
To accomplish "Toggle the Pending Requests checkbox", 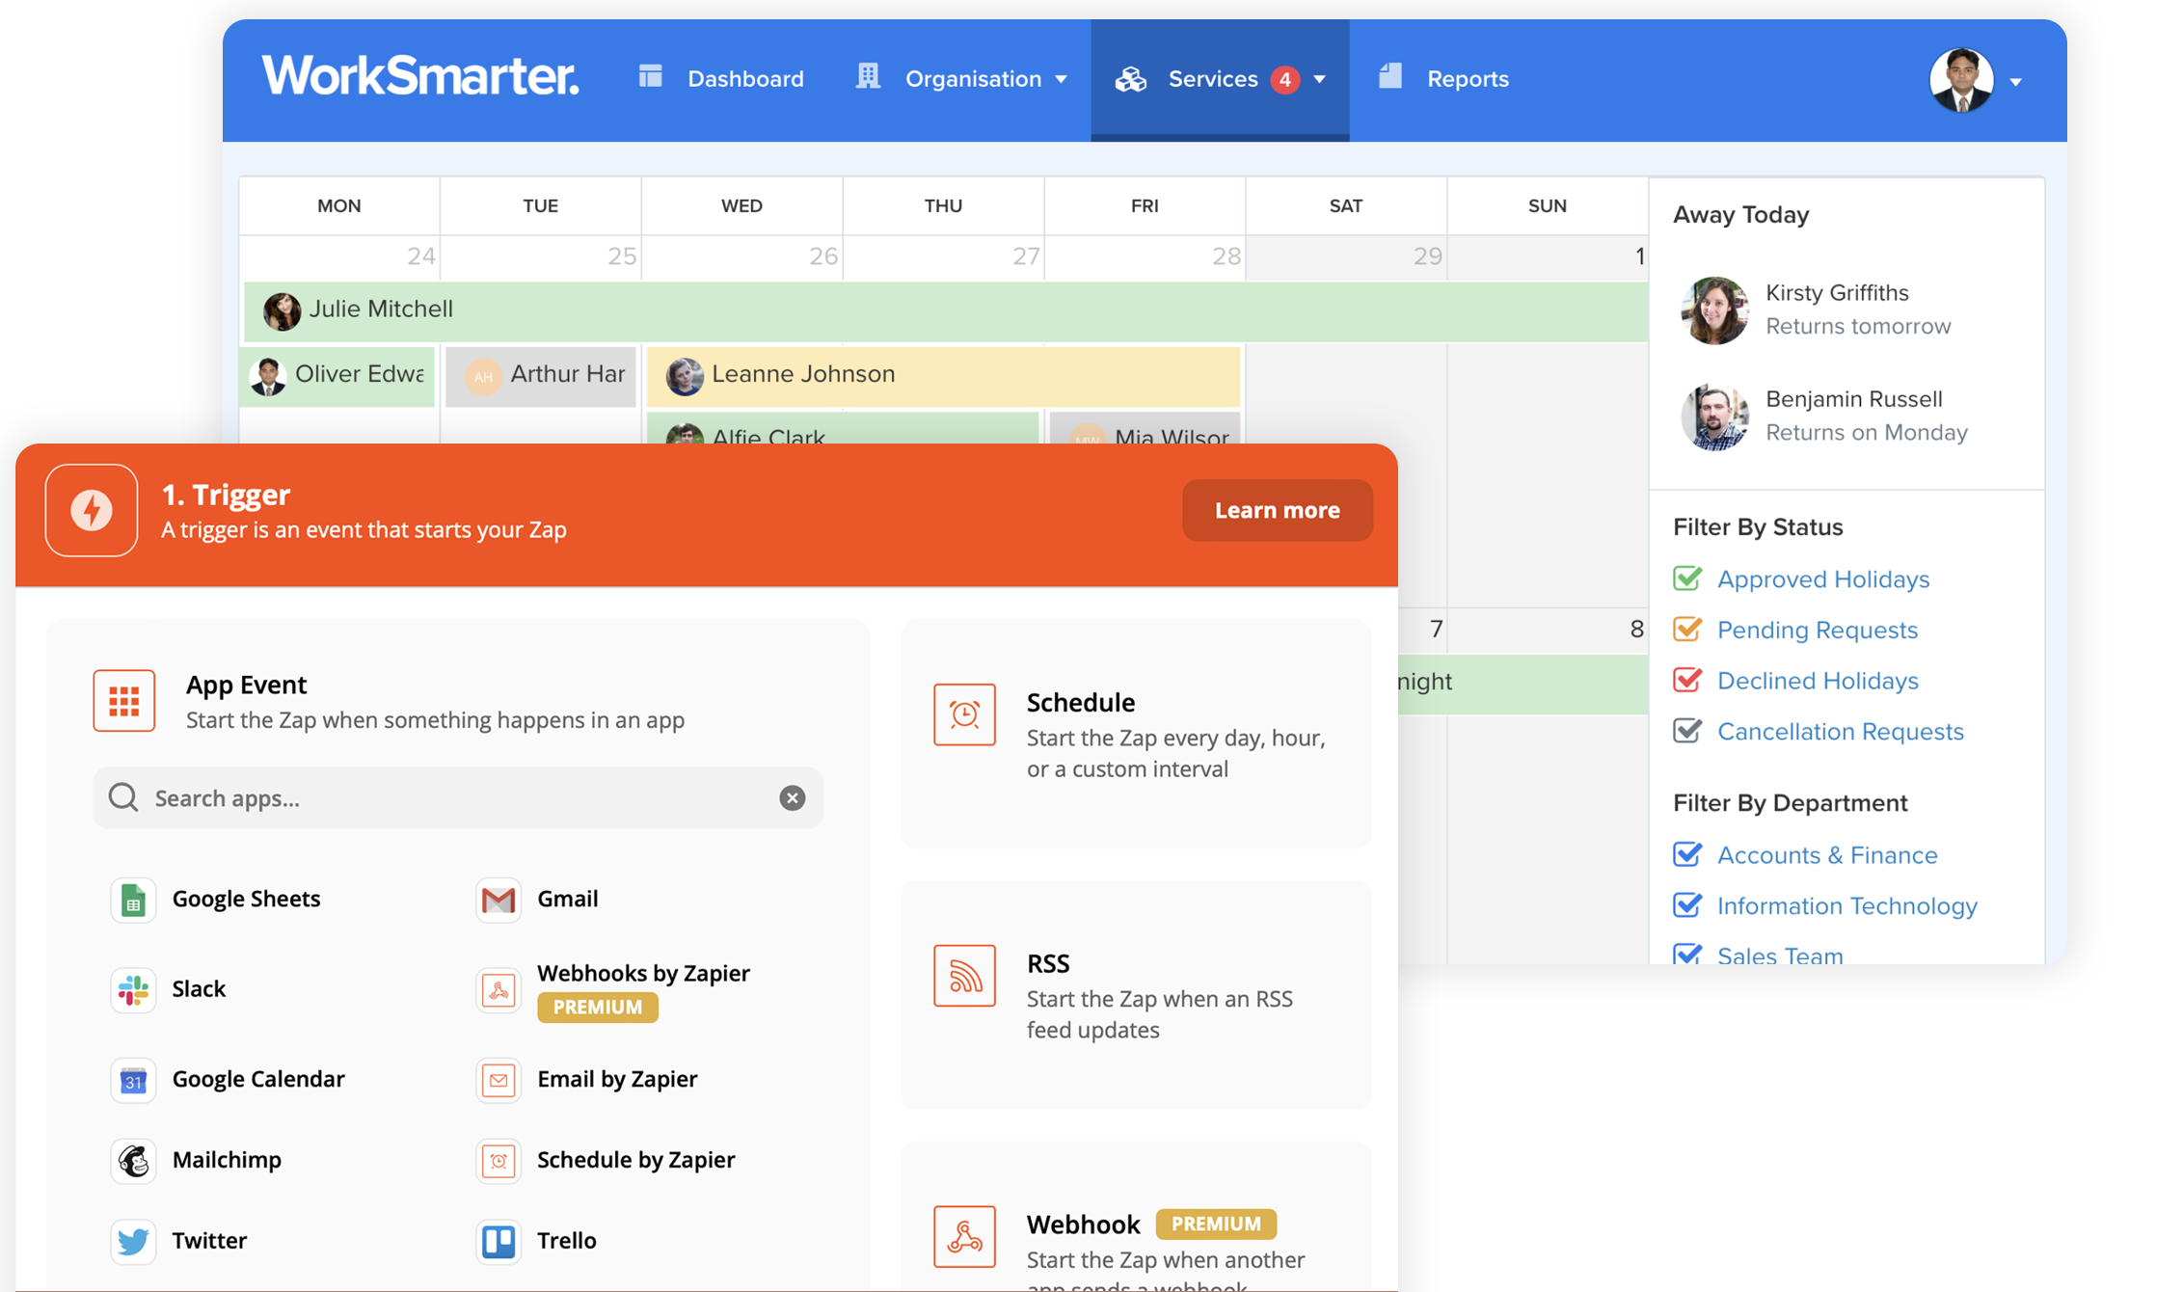I will click(1688, 629).
